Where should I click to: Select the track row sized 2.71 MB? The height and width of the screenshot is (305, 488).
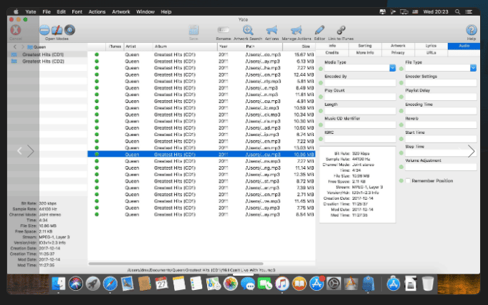[201, 194]
